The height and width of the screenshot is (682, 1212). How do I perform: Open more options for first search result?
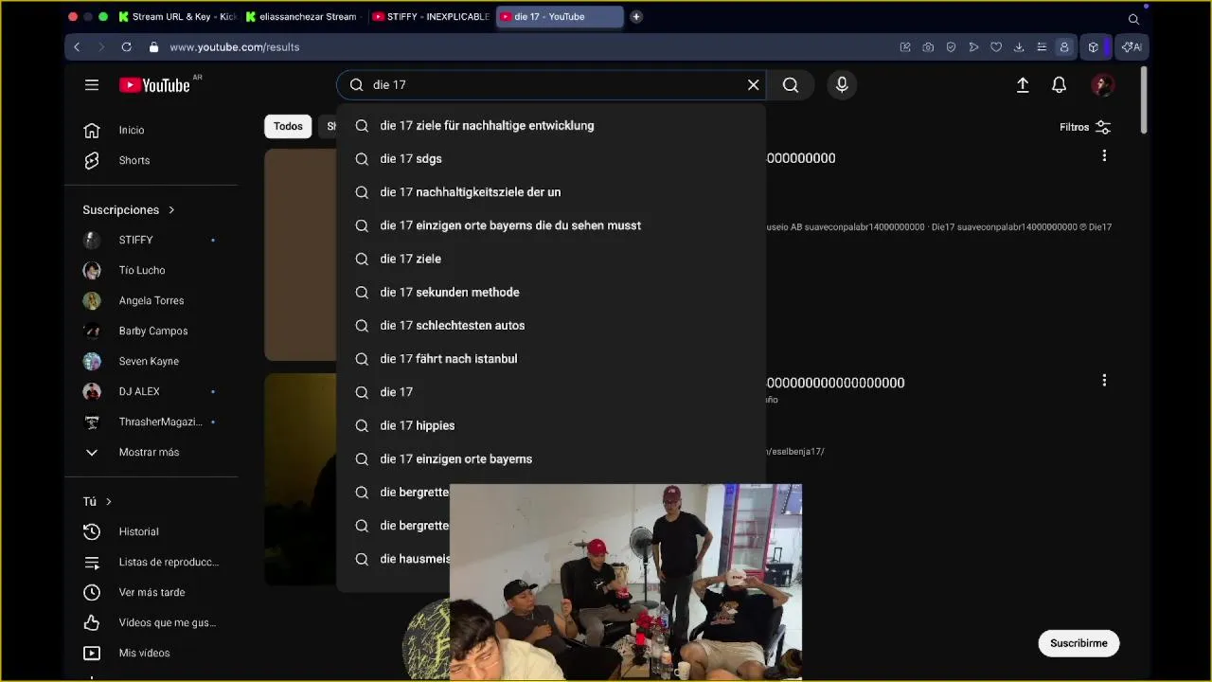(1104, 155)
